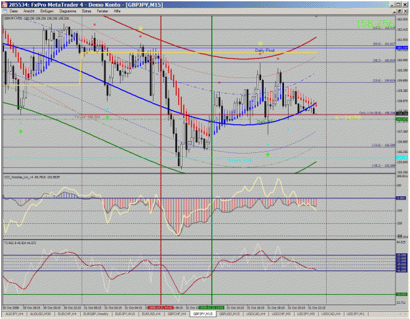Open the Datei menu

click(x=14, y=11)
